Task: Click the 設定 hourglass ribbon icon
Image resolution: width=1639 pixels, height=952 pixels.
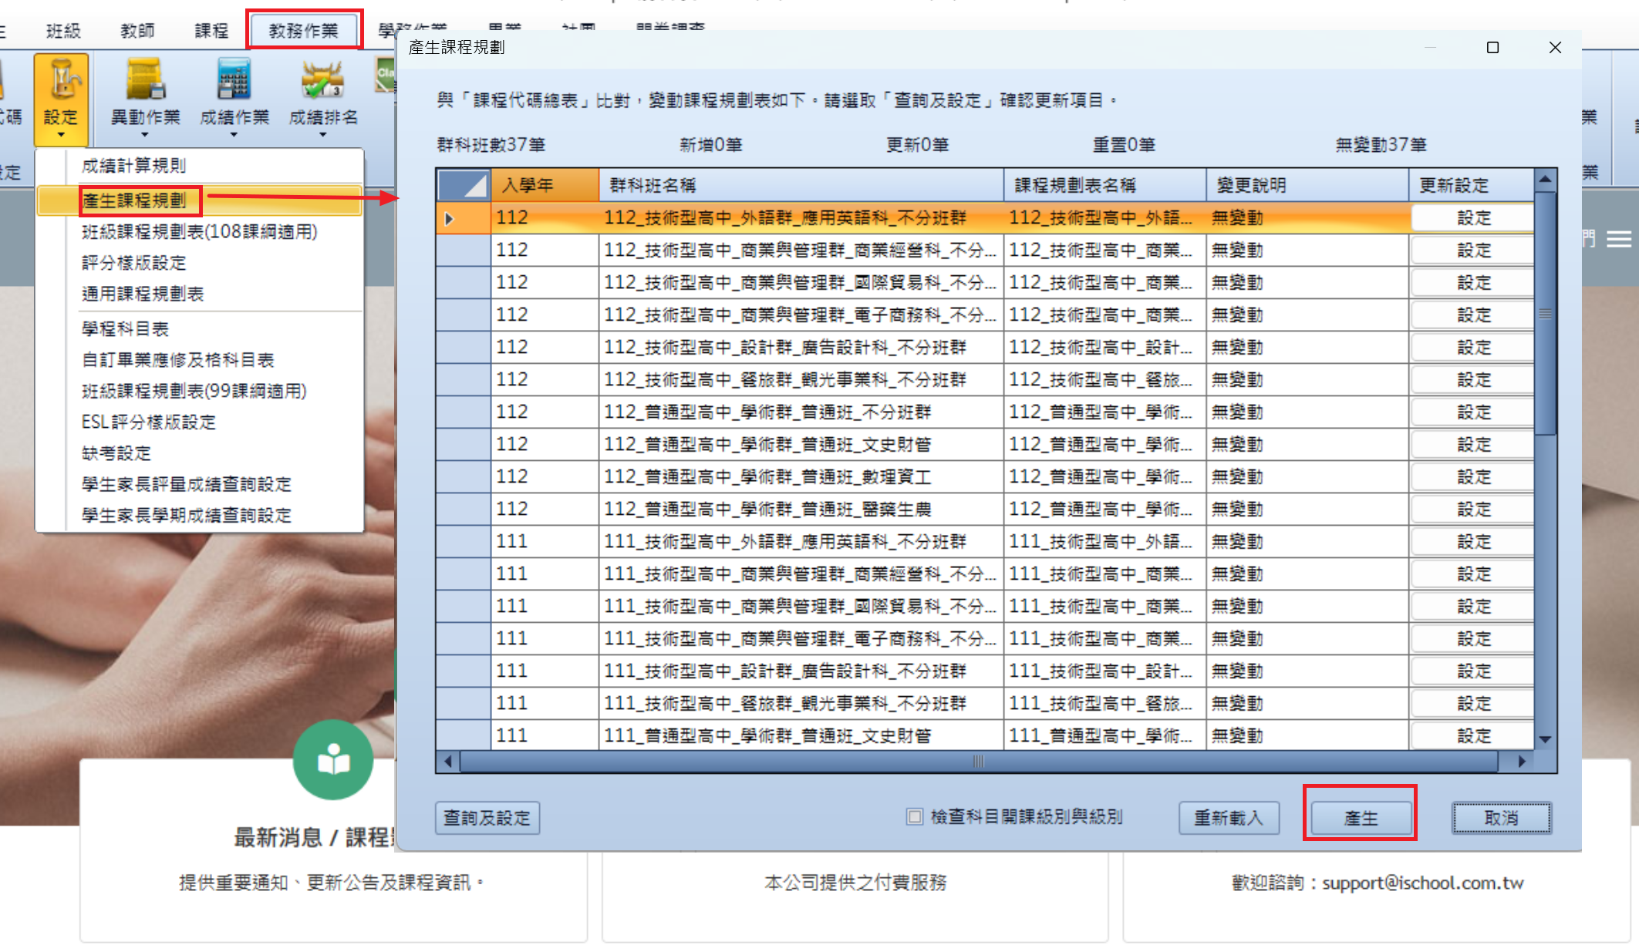Action: [61, 80]
